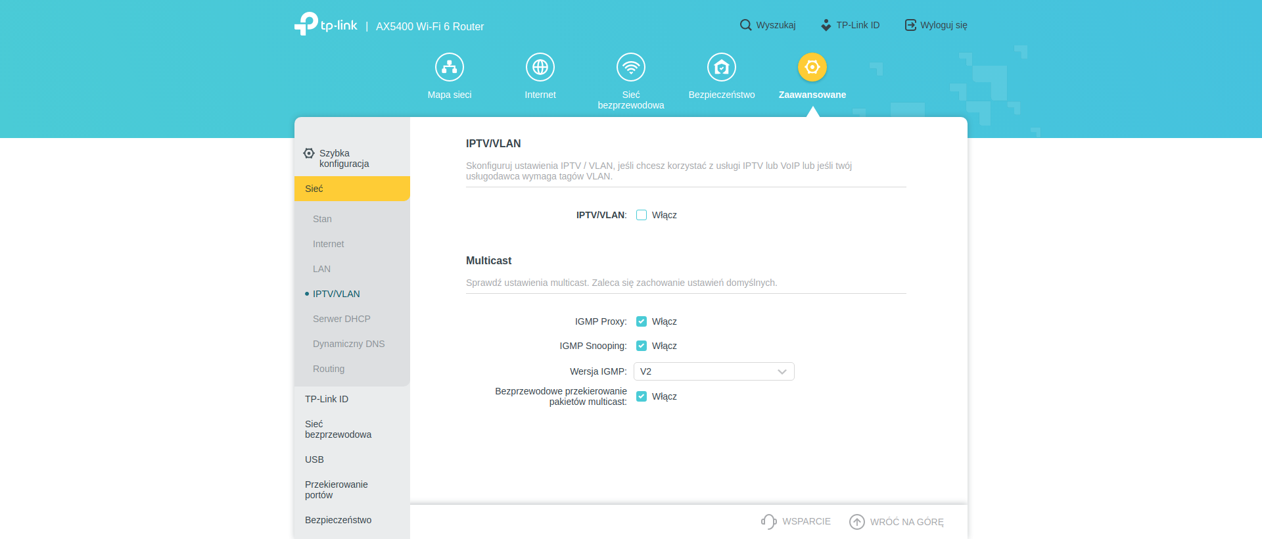The width and height of the screenshot is (1262, 539).
Task: Toggle wireless multicast forwarding checkbox
Action: (642, 396)
